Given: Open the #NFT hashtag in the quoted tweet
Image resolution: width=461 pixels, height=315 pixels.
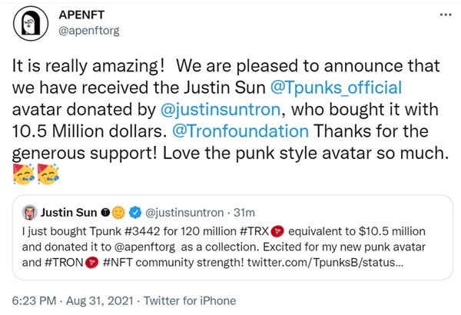Looking at the screenshot, I should tap(118, 263).
